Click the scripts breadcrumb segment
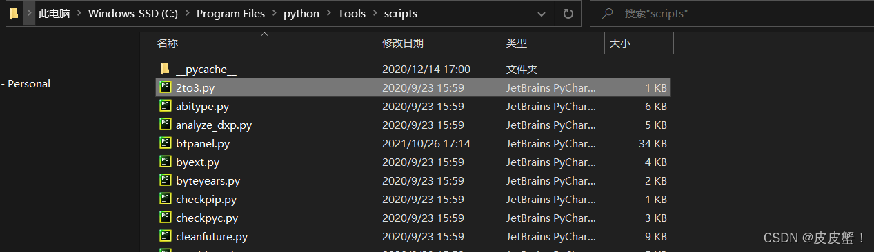 tap(400, 14)
